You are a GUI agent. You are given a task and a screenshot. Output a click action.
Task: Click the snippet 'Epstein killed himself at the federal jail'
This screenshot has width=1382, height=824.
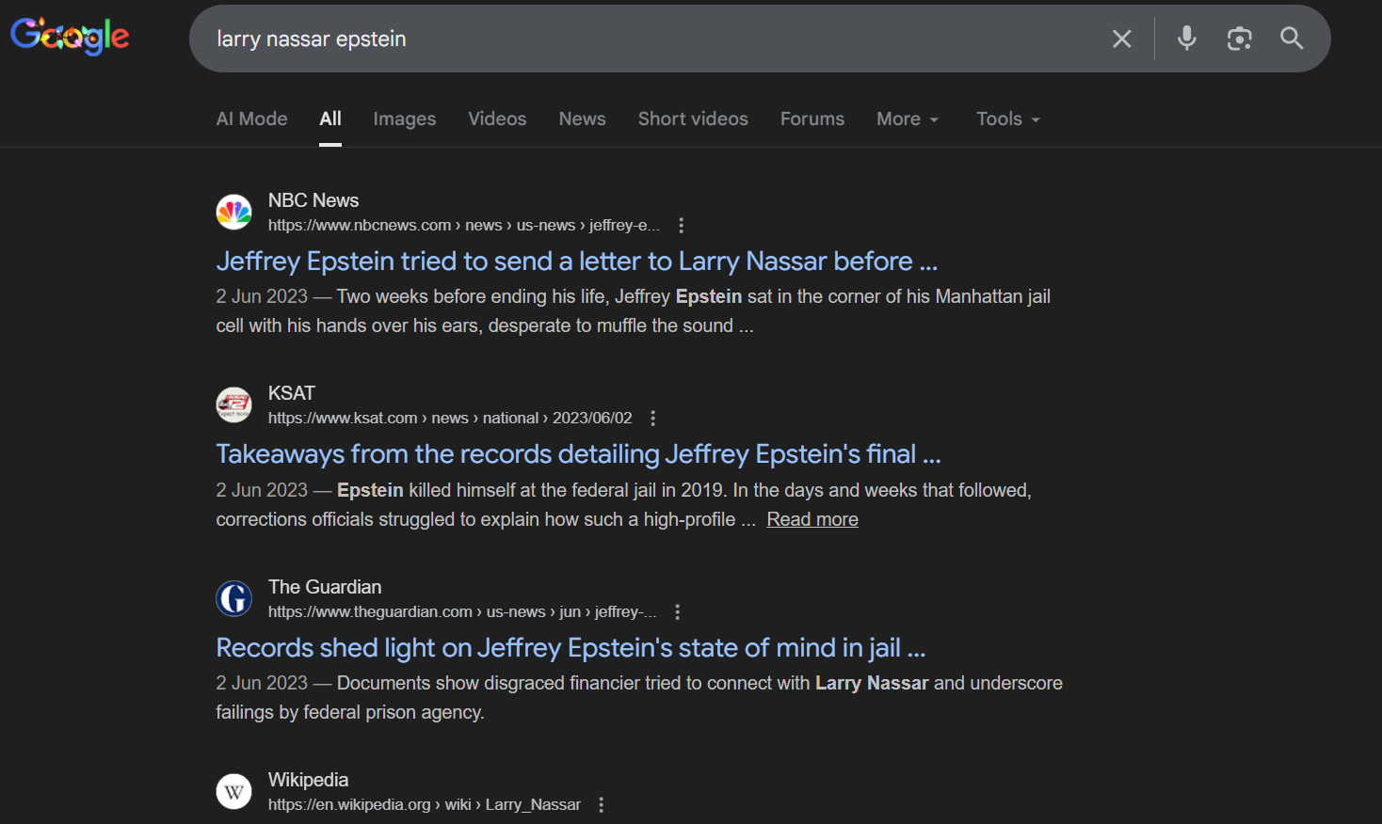pos(624,505)
